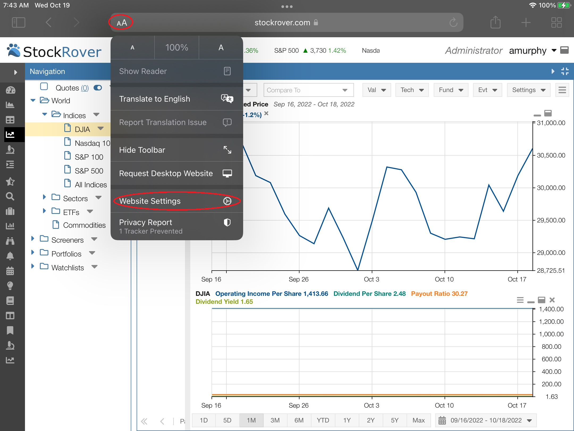Select the Max time range
The width and height of the screenshot is (574, 431).
(419, 420)
